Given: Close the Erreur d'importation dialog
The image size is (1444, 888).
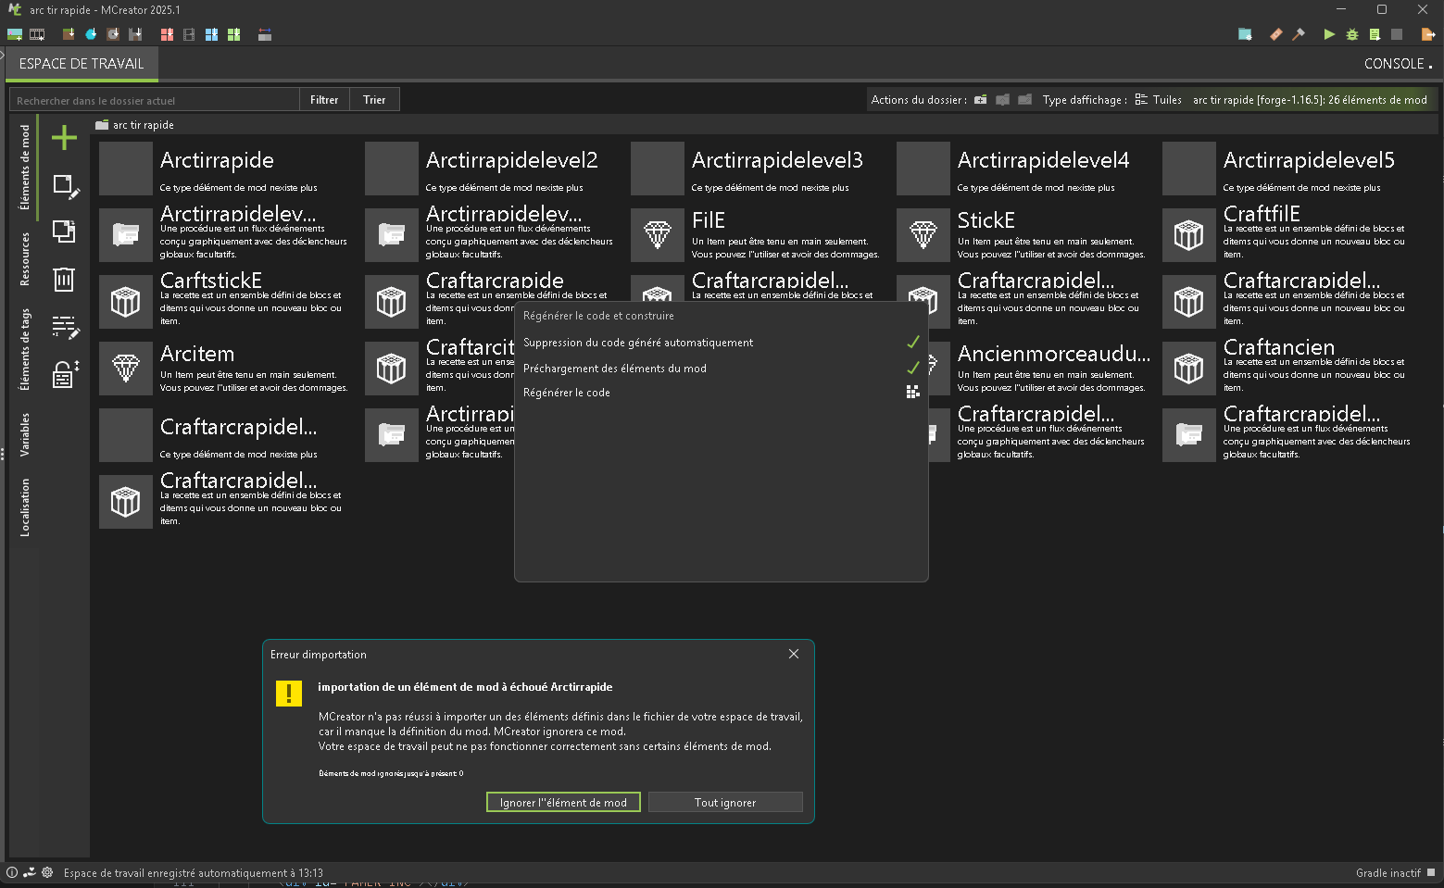Looking at the screenshot, I should pyautogui.click(x=794, y=654).
